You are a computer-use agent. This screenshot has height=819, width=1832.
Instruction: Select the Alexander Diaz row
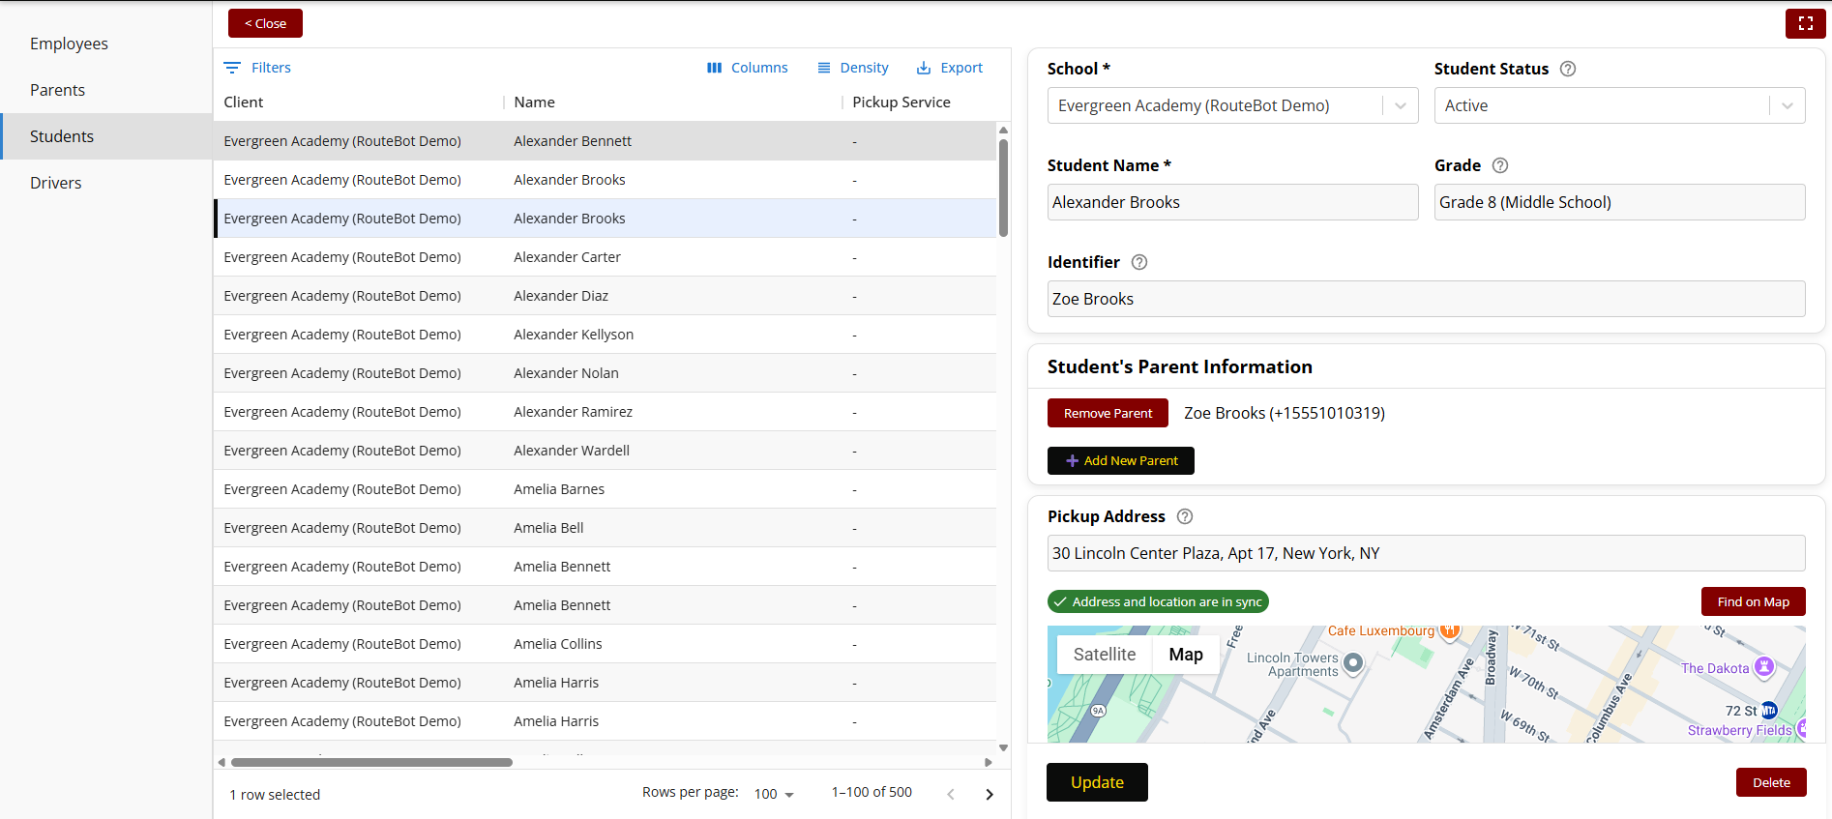tap(605, 296)
